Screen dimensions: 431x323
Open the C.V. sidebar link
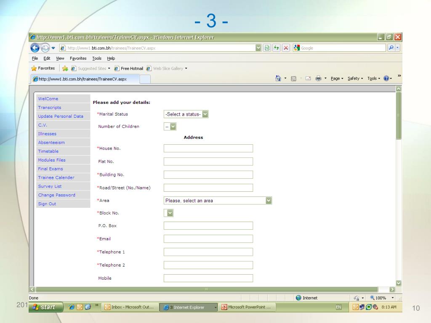(x=43, y=125)
